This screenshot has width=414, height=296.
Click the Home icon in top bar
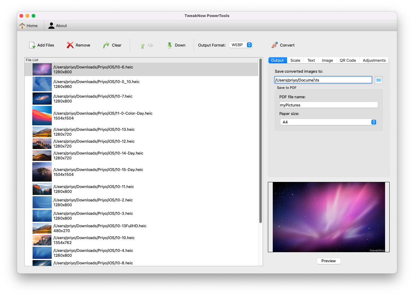coord(22,26)
